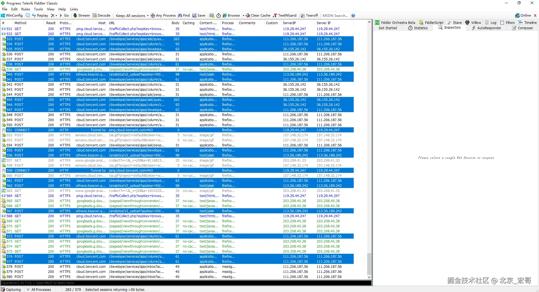539x292 pixels.
Task: Click the Browse button
Action: (x=231, y=15)
